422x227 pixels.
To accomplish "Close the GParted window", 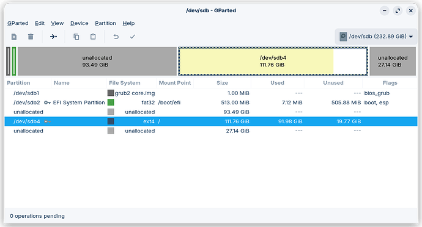I will 411,11.
